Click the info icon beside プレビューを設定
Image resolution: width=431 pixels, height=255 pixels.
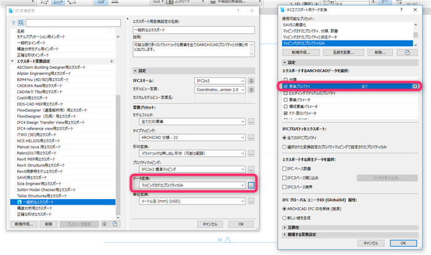(105, 224)
